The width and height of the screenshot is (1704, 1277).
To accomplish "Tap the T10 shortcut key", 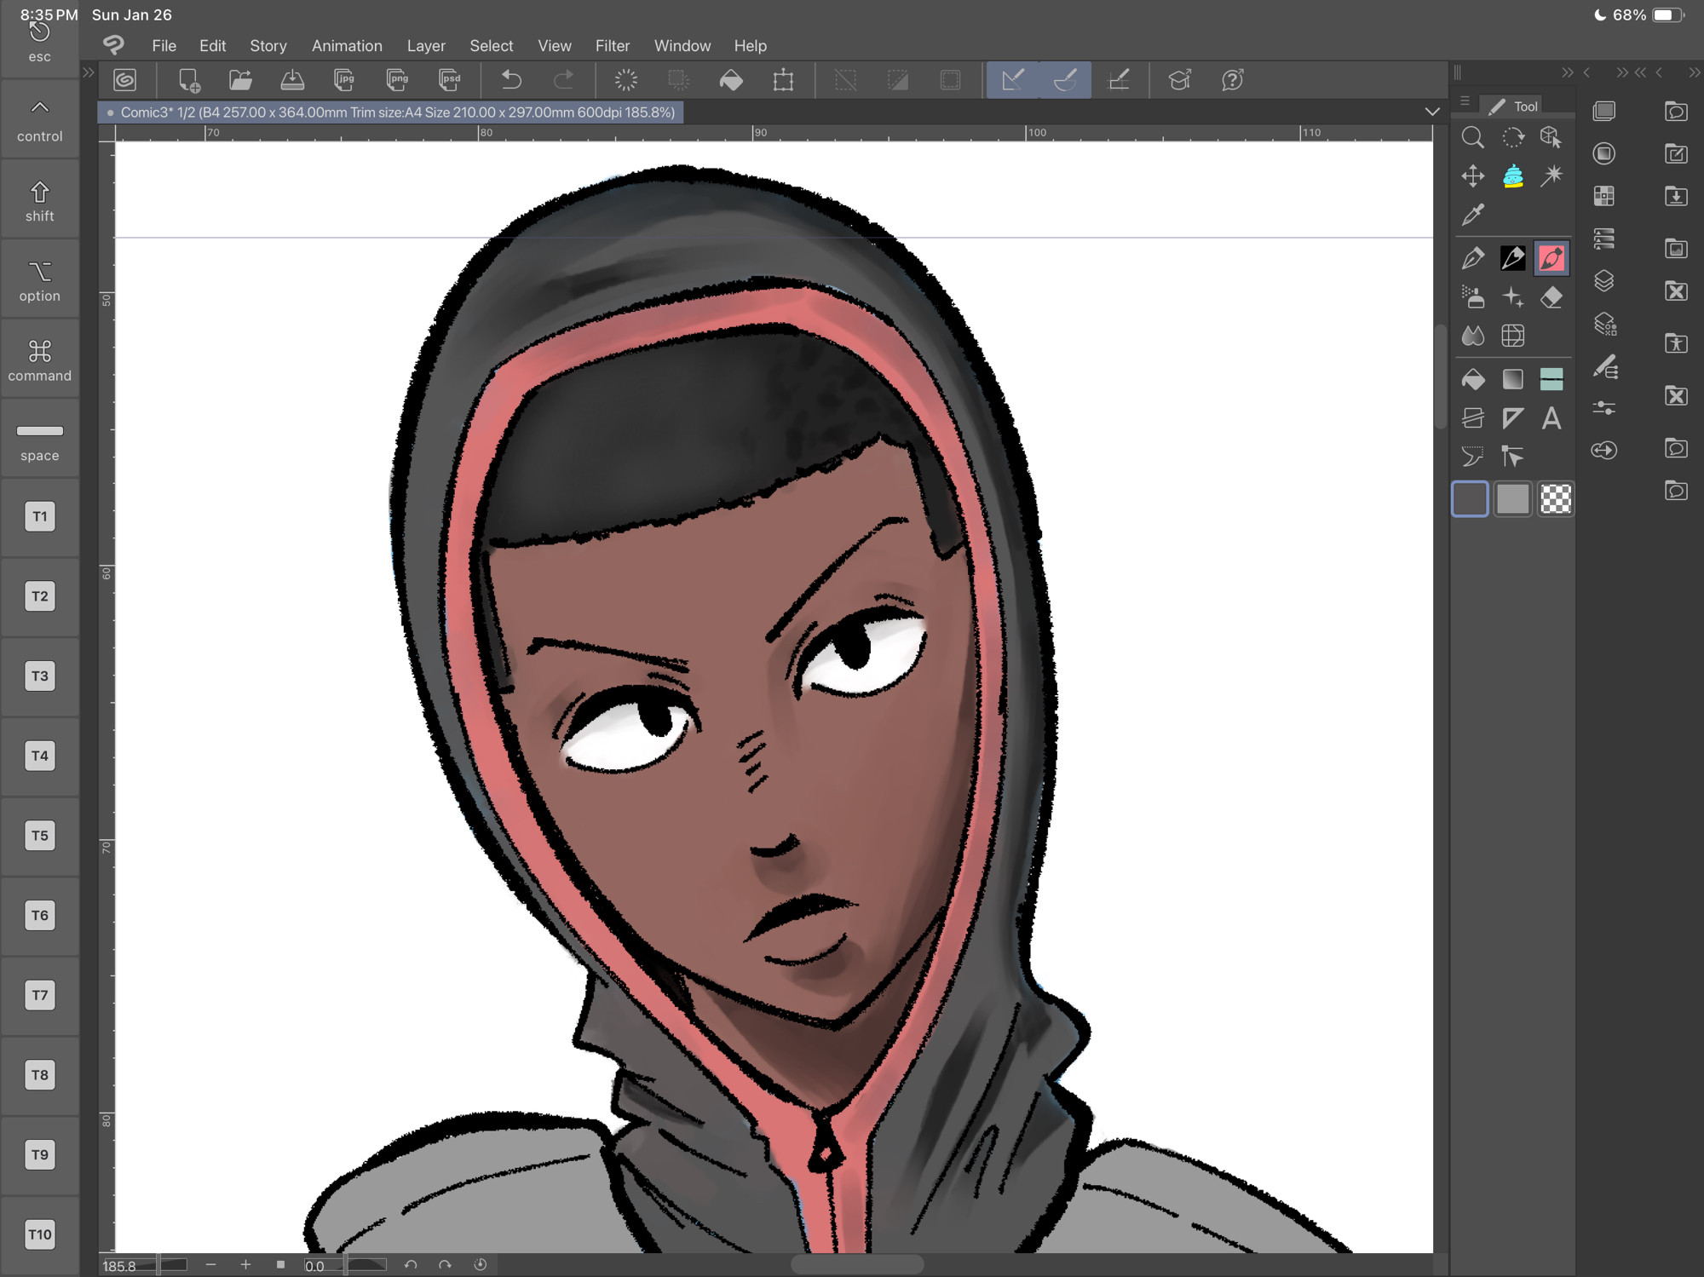I will point(39,1234).
